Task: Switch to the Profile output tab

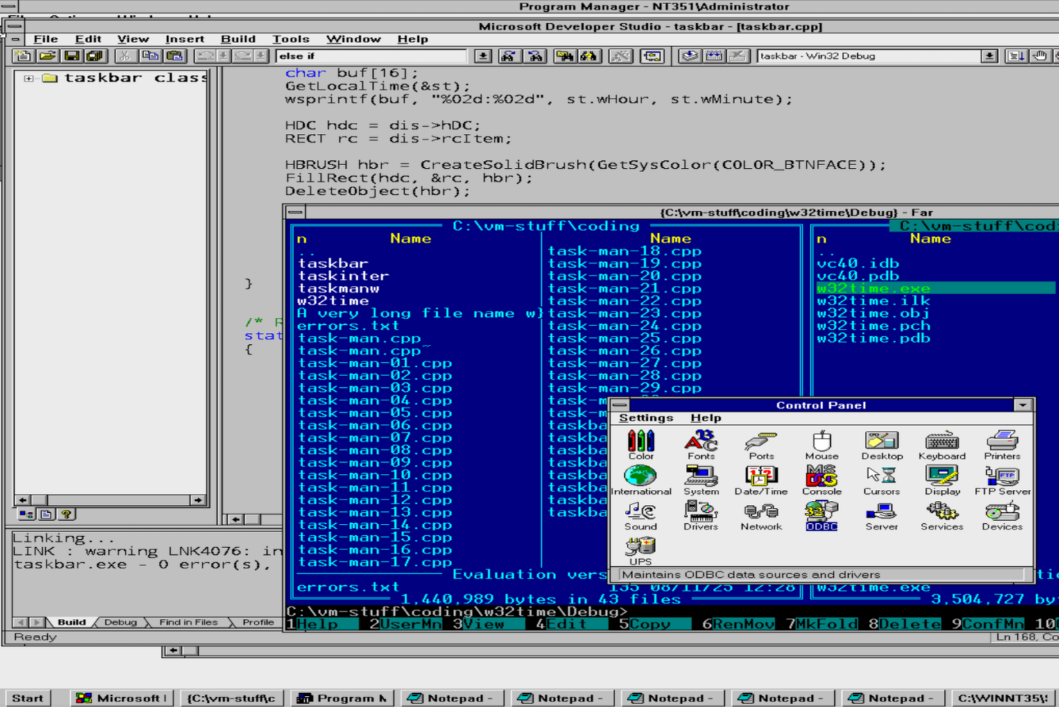Action: click(x=258, y=622)
